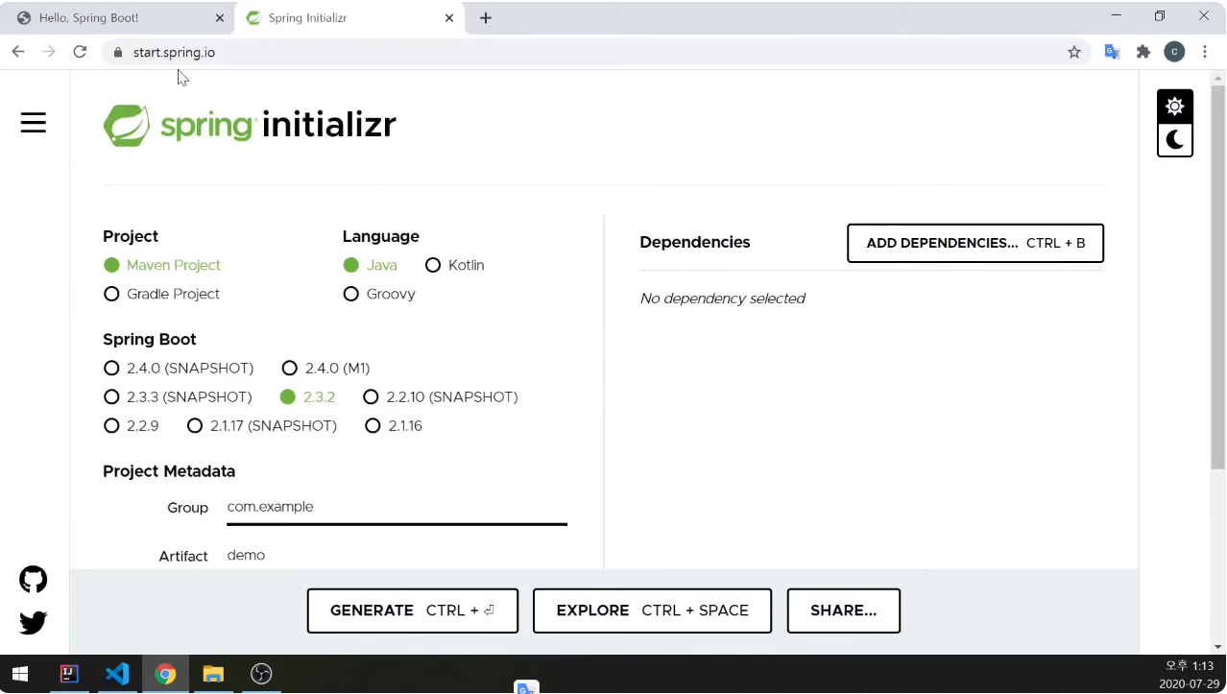Viewport: 1227px width, 694px height.
Task: Choose Spring Boot 2.1.16
Action: pyautogui.click(x=394, y=426)
